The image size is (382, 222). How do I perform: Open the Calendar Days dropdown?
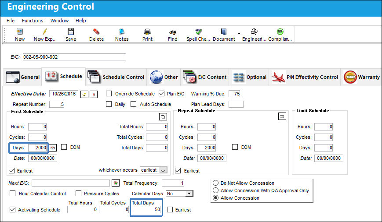(x=189, y=194)
